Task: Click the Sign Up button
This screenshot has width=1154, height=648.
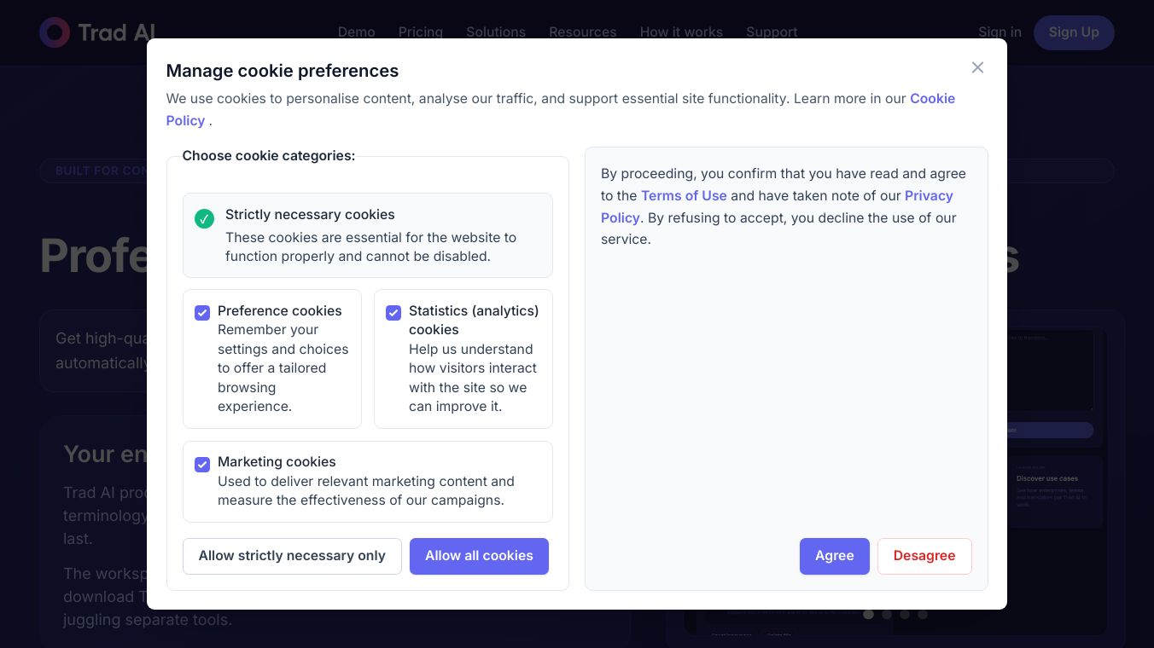Action: coord(1073,32)
